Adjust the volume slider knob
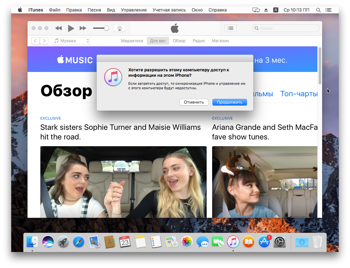Image resolution: width=350 pixels, height=268 pixels. coord(107,28)
